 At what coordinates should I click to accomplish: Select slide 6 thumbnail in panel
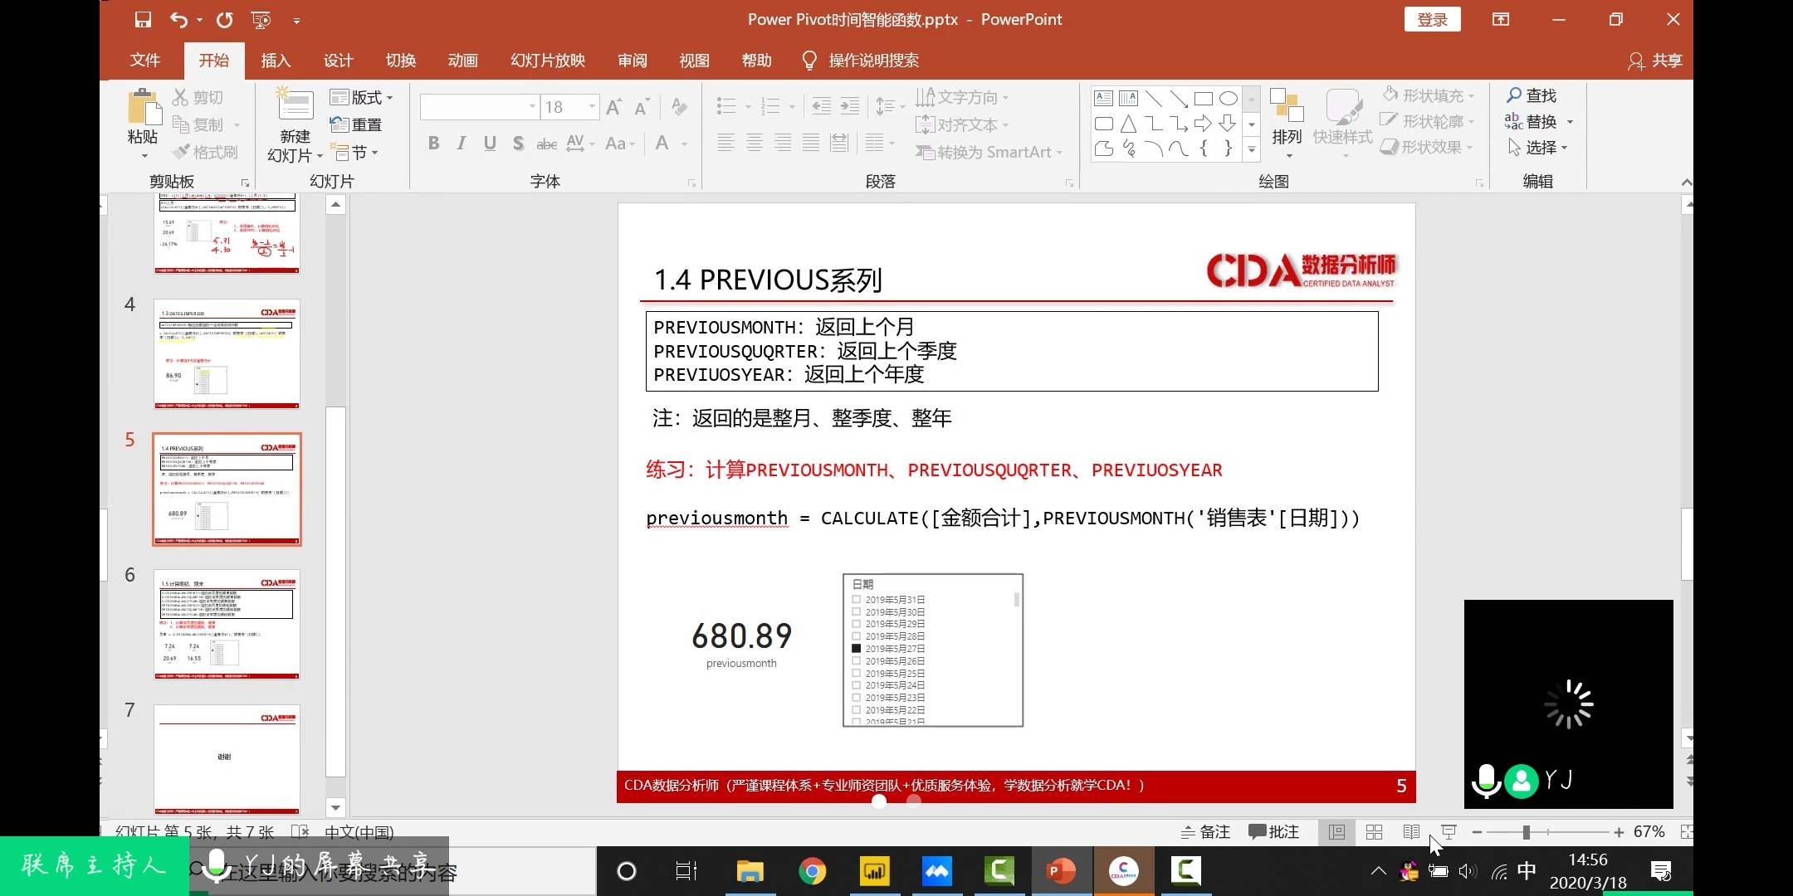pyautogui.click(x=227, y=625)
